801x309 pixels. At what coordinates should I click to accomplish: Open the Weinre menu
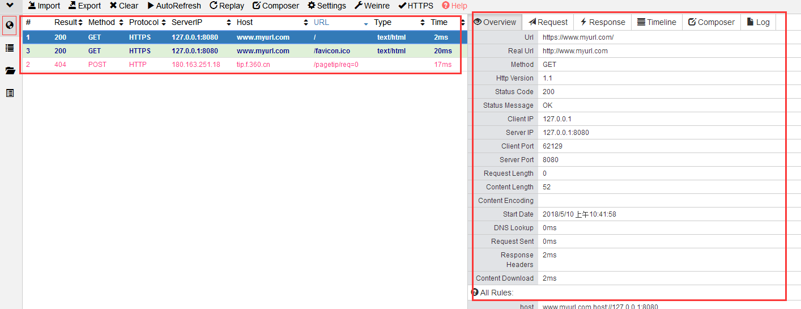point(372,6)
